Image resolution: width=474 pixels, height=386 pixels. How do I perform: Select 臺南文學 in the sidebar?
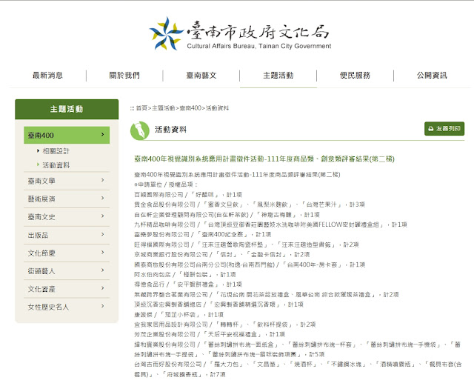pos(67,181)
